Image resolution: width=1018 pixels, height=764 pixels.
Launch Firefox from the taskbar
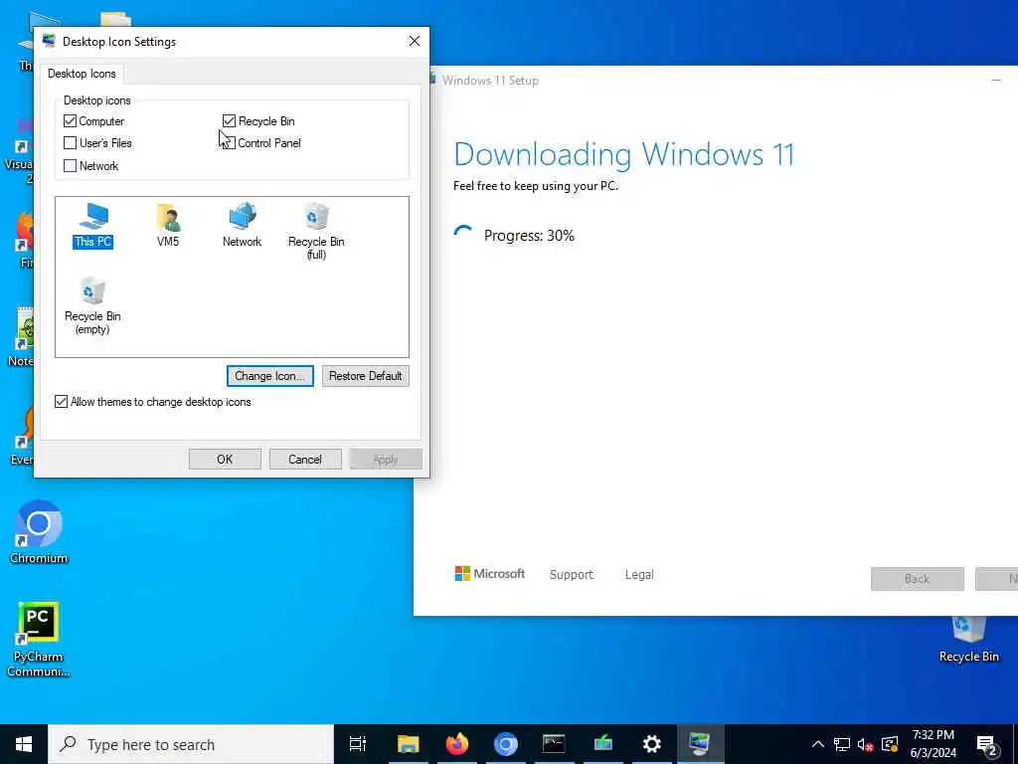pyautogui.click(x=457, y=744)
